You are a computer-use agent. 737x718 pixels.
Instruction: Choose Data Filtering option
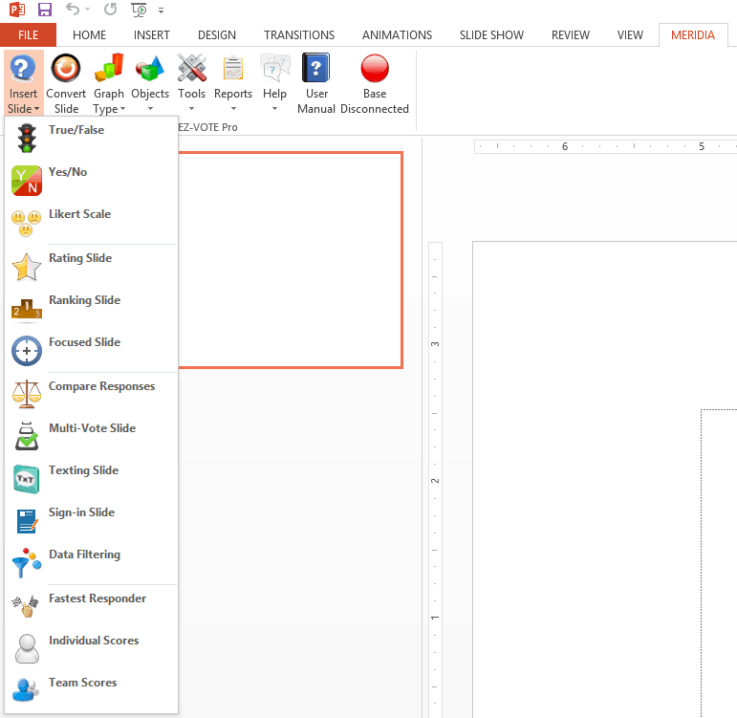92,563
